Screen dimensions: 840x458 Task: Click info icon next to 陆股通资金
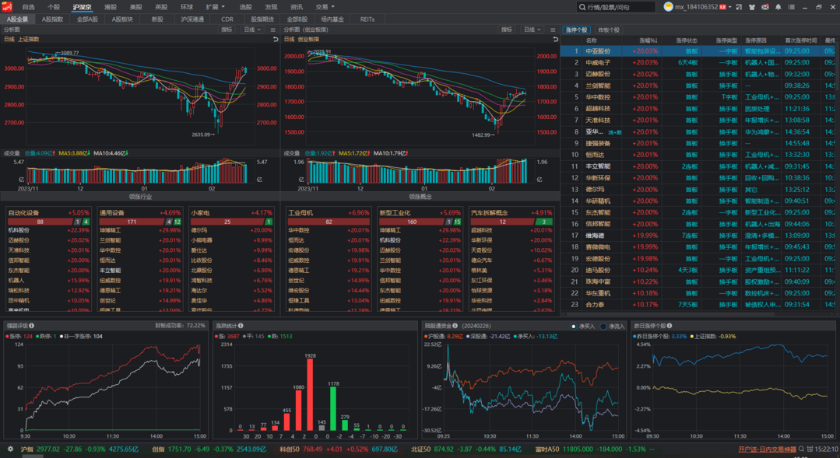pyautogui.click(x=455, y=325)
